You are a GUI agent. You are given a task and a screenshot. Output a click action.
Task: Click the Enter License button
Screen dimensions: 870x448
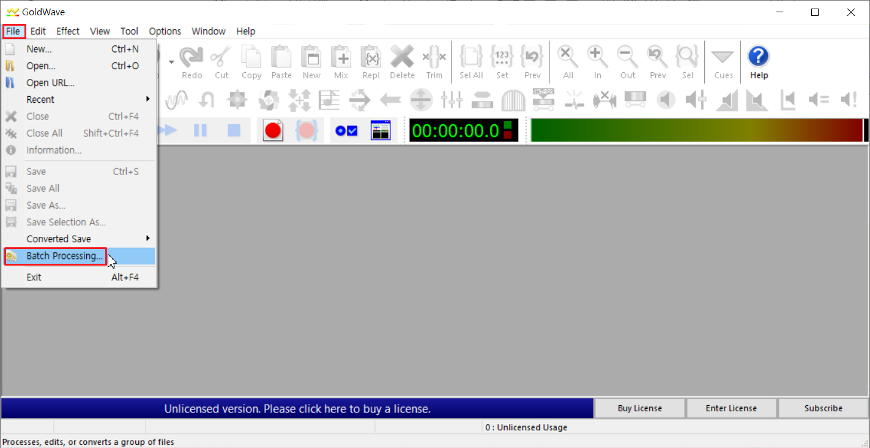[x=731, y=408]
